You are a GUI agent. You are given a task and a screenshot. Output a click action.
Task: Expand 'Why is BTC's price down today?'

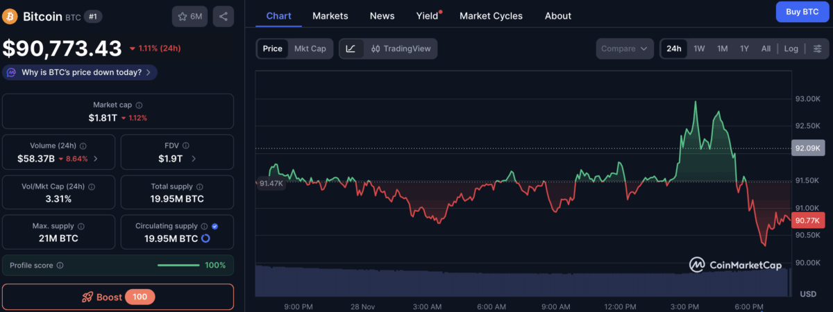80,72
